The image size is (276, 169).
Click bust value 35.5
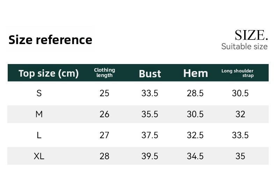point(150,114)
